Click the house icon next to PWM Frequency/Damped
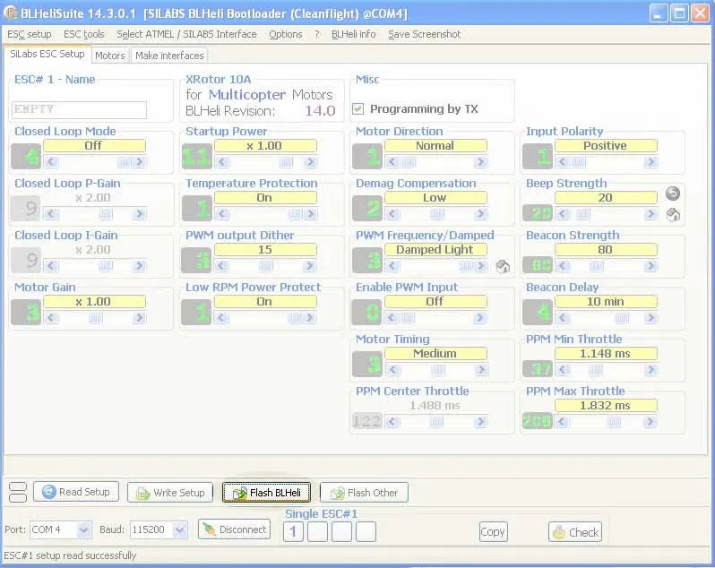The height and width of the screenshot is (568, 715). coord(503,266)
